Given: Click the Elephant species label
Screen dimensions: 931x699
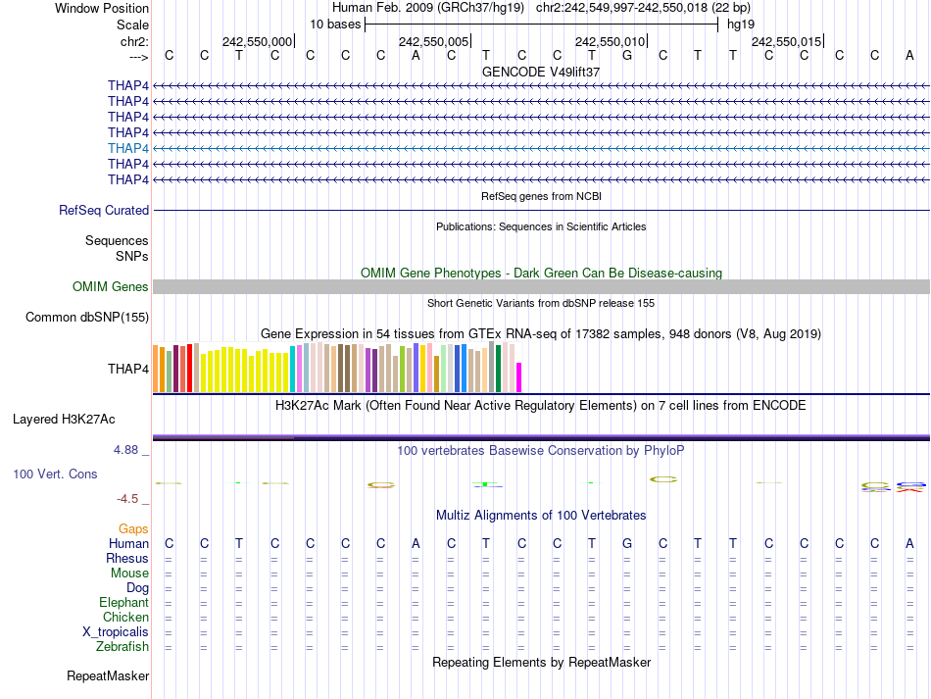Looking at the screenshot, I should 123,603.
